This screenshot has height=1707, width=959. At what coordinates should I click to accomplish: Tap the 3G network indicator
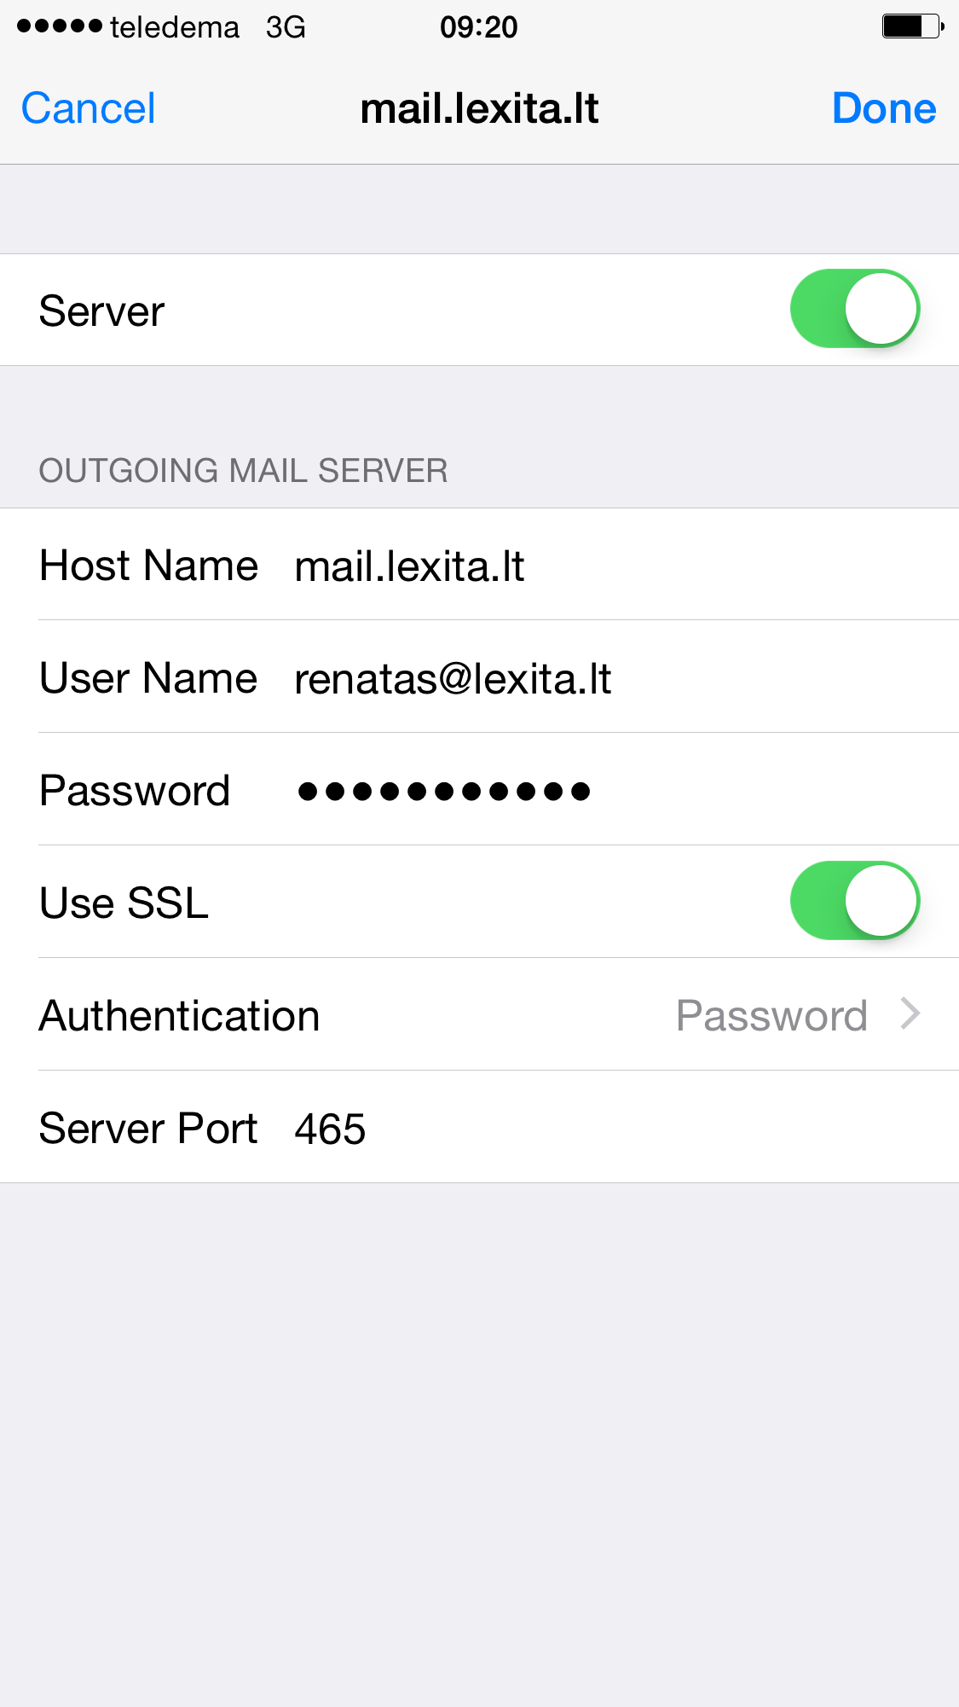click(286, 27)
